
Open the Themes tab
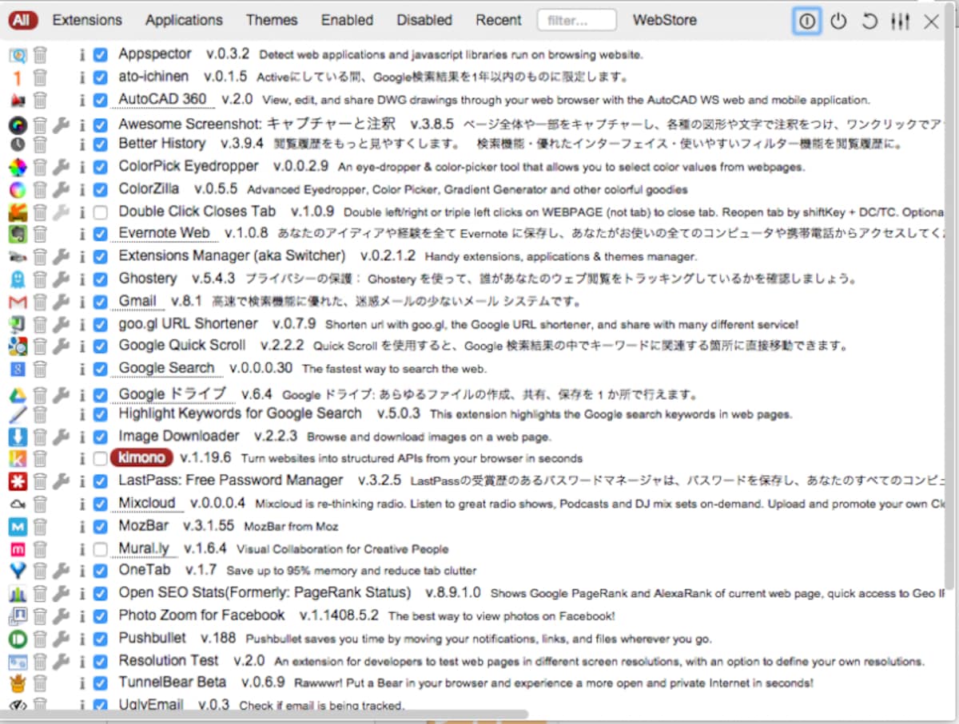click(x=272, y=21)
